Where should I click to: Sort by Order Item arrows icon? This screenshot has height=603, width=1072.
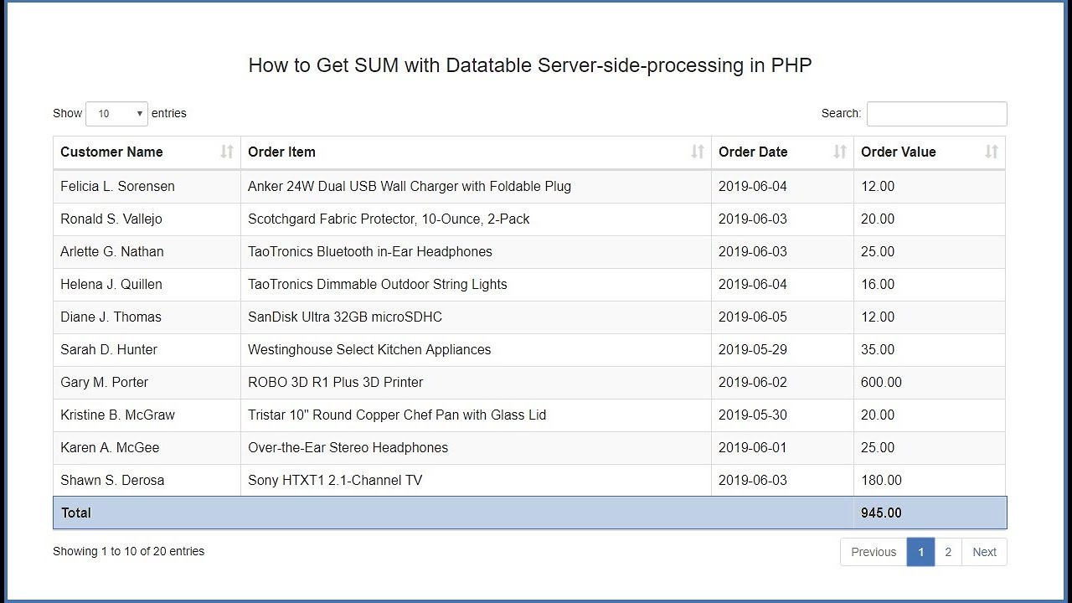(x=698, y=152)
